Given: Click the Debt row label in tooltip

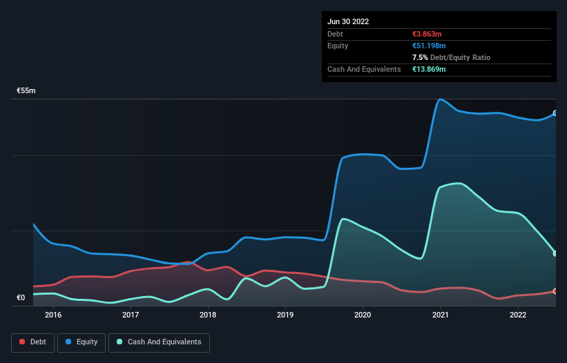Looking at the screenshot, I should (x=335, y=34).
